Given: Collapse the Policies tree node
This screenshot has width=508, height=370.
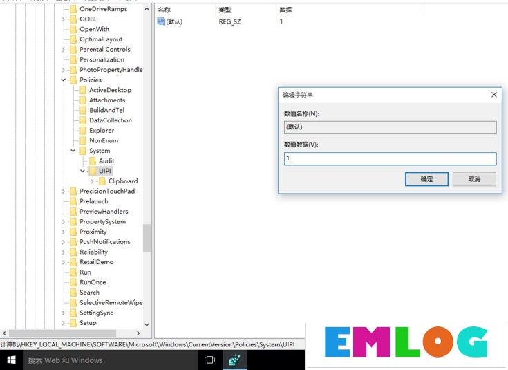Looking at the screenshot, I should (x=64, y=80).
